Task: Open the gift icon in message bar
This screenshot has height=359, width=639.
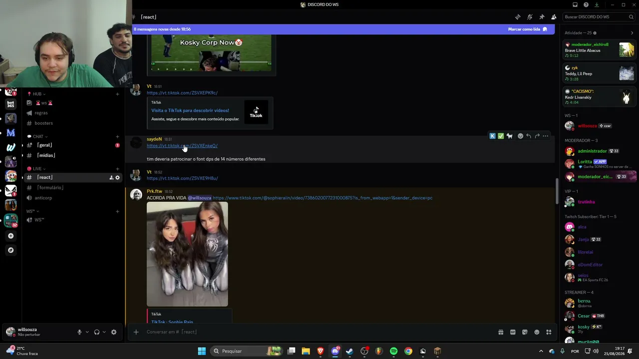Action: coord(501,332)
